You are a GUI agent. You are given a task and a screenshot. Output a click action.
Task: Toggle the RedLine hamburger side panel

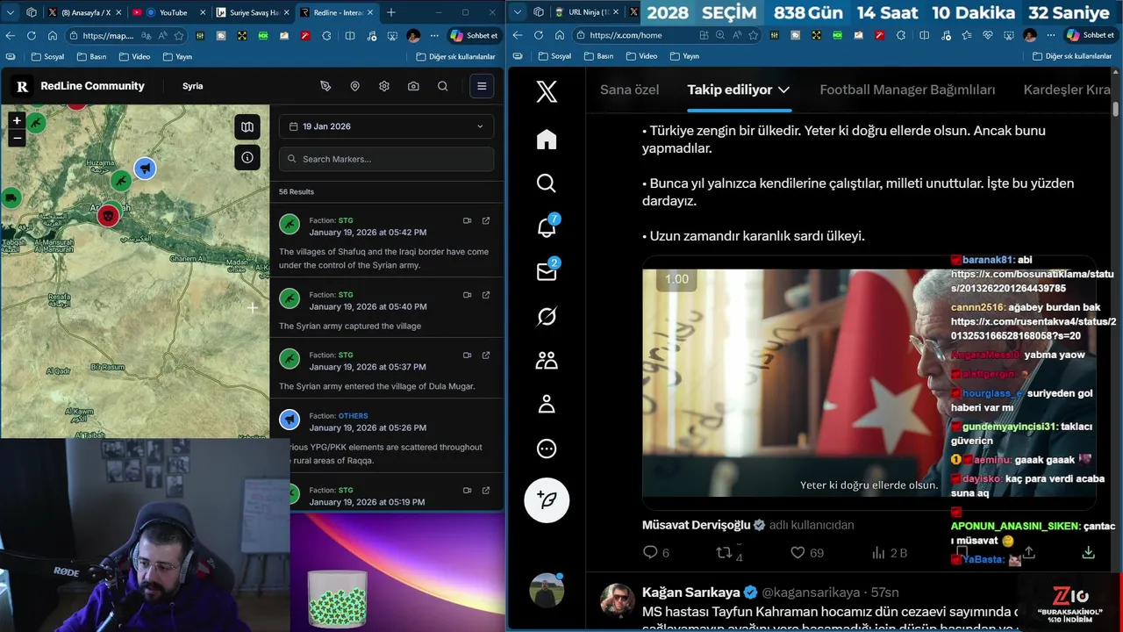(x=482, y=86)
